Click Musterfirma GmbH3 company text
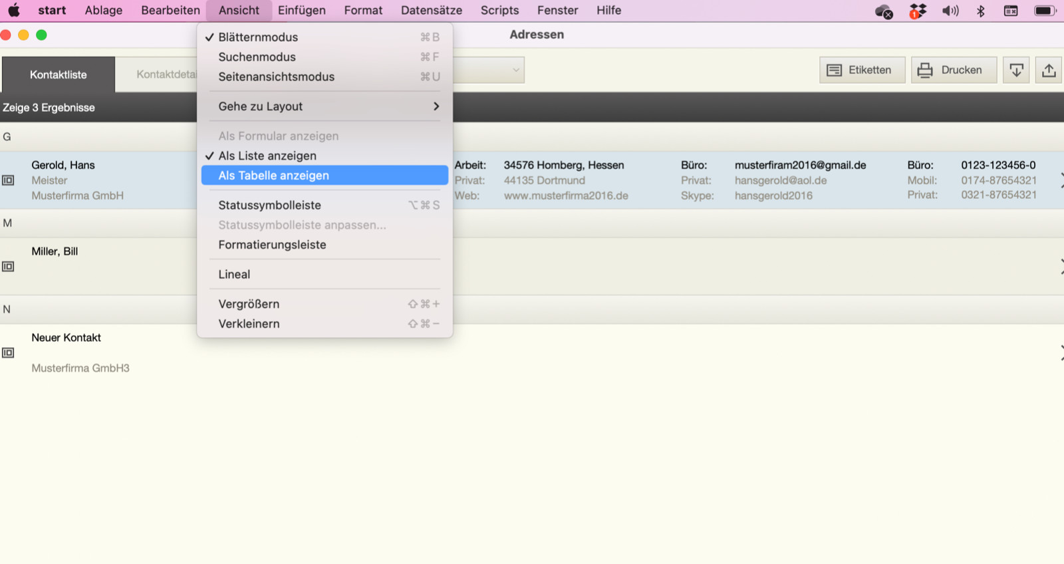Viewport: 1064px width, 564px height. [80, 368]
